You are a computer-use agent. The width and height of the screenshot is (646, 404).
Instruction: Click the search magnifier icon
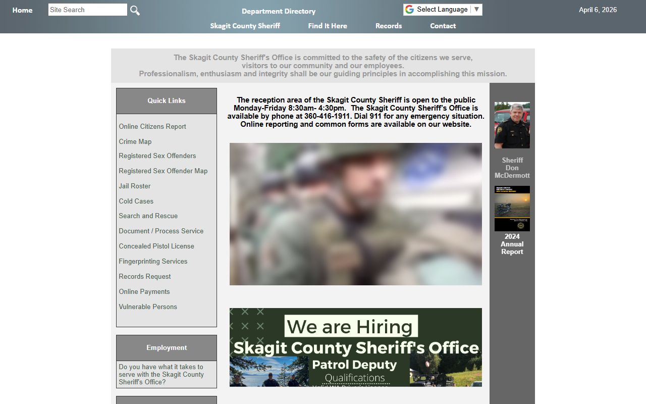coord(135,10)
